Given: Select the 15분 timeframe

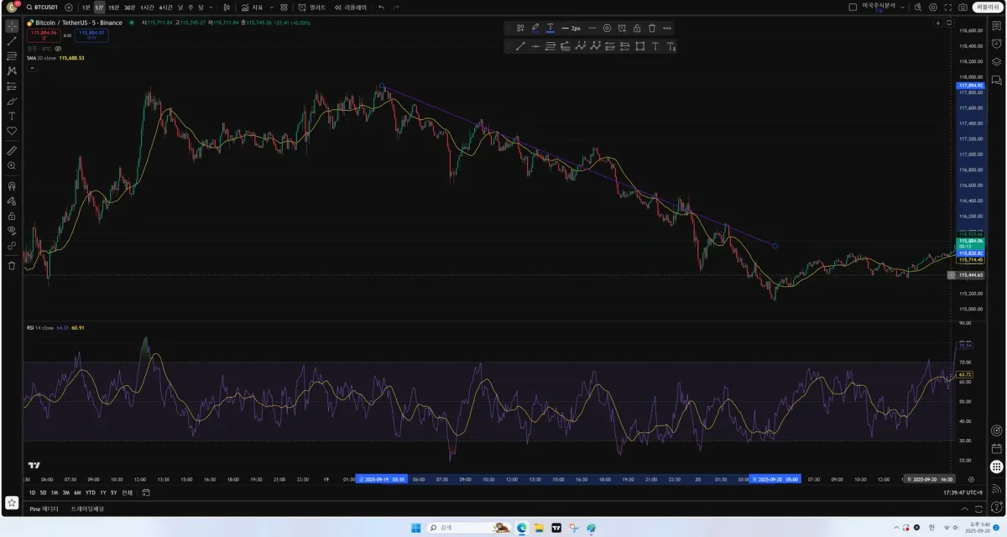Looking at the screenshot, I should (113, 7).
